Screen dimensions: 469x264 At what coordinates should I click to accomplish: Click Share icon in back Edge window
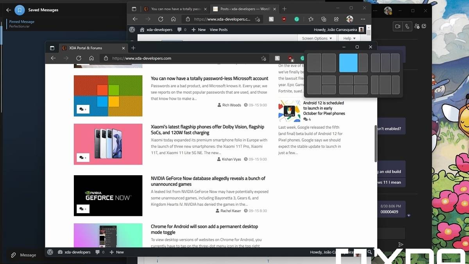point(336,19)
